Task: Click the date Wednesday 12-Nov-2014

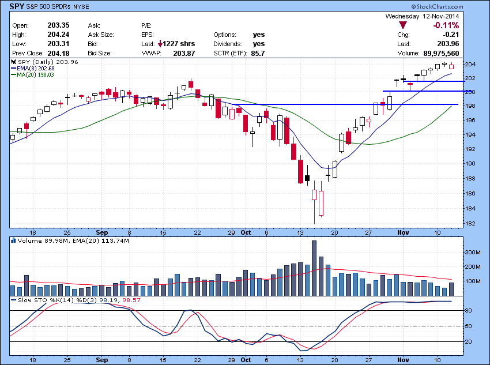Action: pyautogui.click(x=422, y=16)
